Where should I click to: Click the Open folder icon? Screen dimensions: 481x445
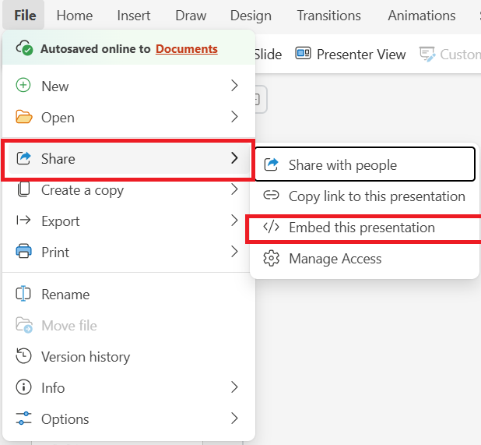click(24, 117)
